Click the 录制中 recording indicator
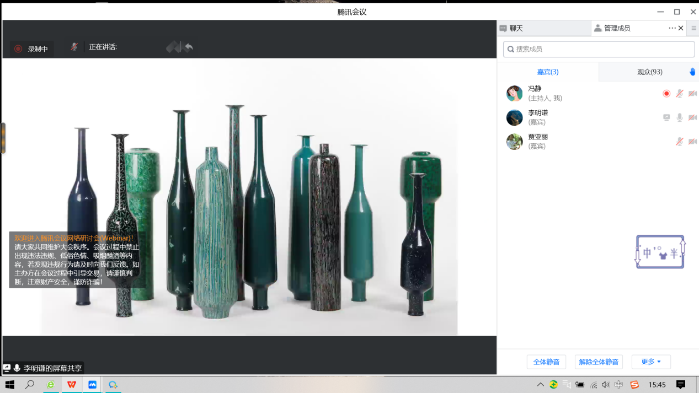Screen dimensions: 699x393 [31, 49]
